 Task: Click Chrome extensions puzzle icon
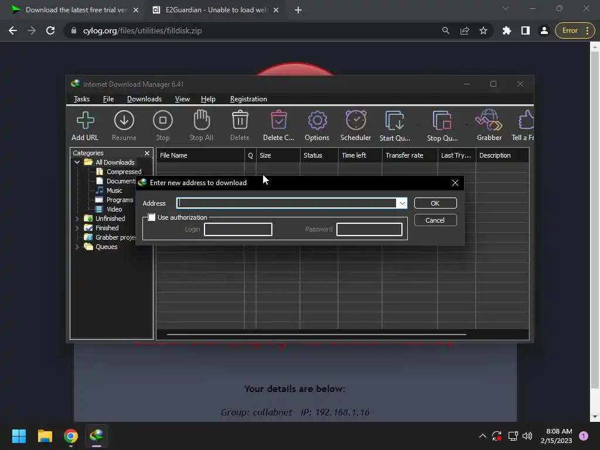pos(507,30)
